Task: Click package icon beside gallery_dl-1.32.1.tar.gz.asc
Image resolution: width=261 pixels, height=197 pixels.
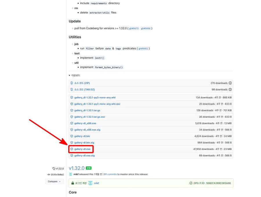Action: pos(72,117)
